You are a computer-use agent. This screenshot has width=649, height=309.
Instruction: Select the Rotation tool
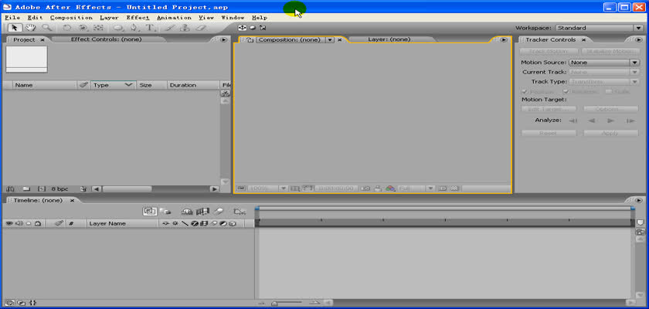click(66, 28)
